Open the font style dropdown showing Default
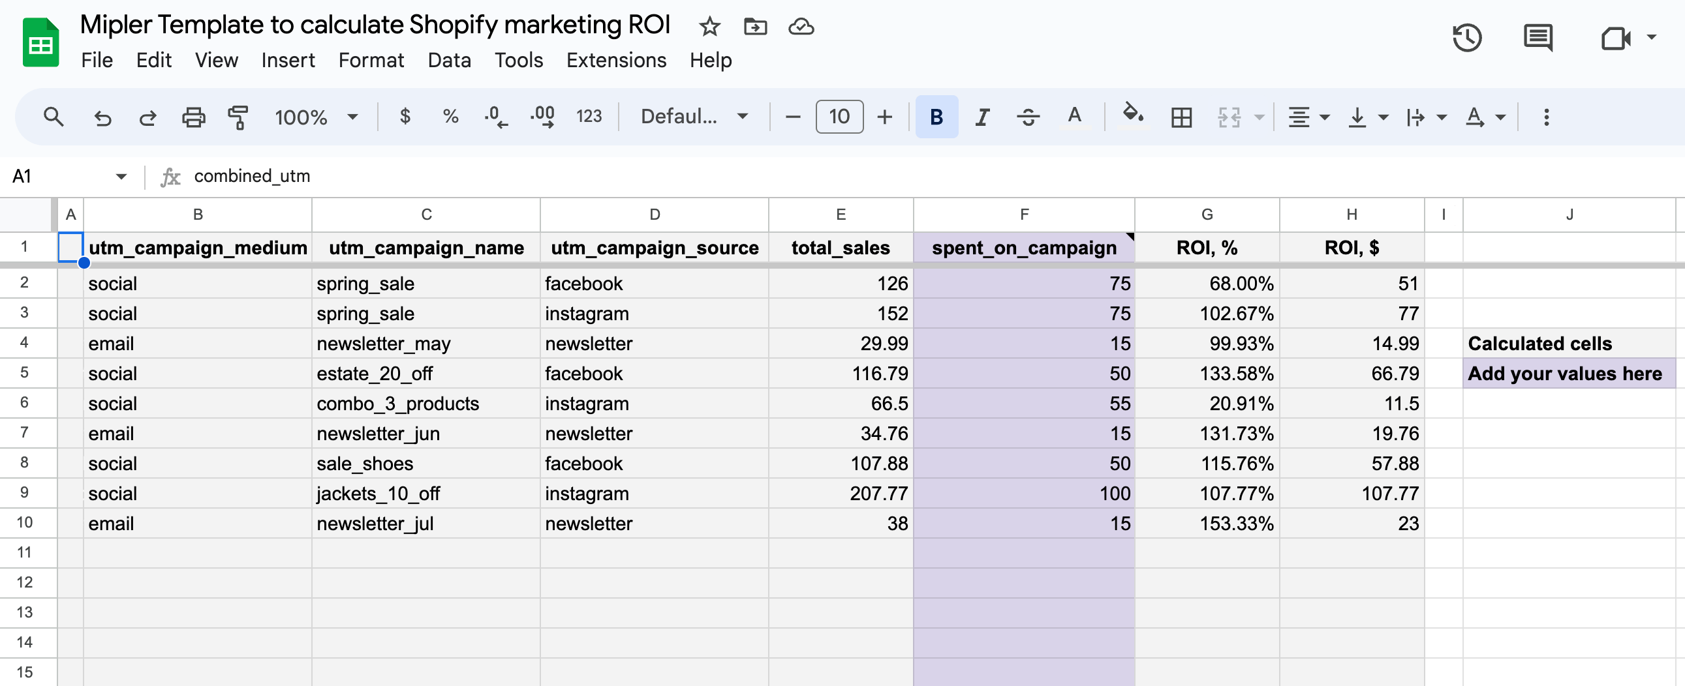This screenshot has width=1685, height=686. tap(693, 116)
